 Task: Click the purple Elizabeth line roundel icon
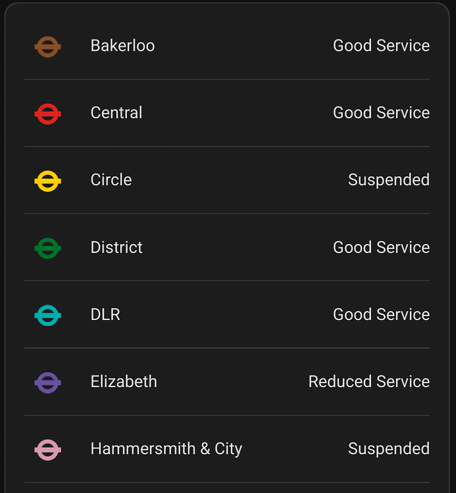[x=47, y=383]
